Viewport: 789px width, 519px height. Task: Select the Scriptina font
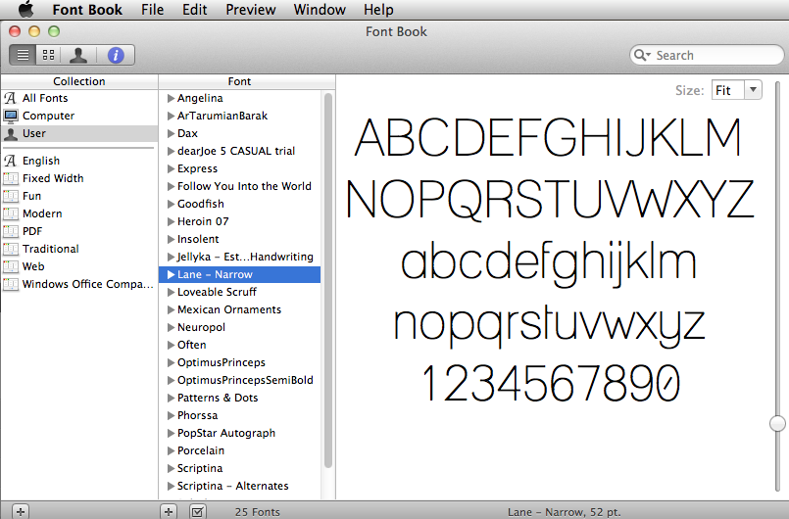tap(239, 468)
